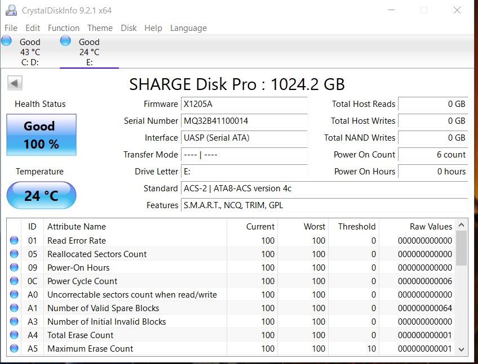Click the Raw Values column header
The width and height of the screenshot is (478, 364).
[430, 227]
